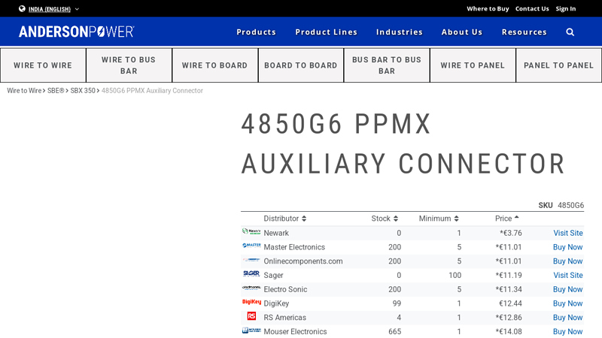Select the Wire to Panel tab
The image size is (602, 338).
473,65
